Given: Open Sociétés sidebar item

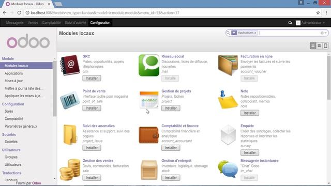Looking at the screenshot, I should coord(11,142).
